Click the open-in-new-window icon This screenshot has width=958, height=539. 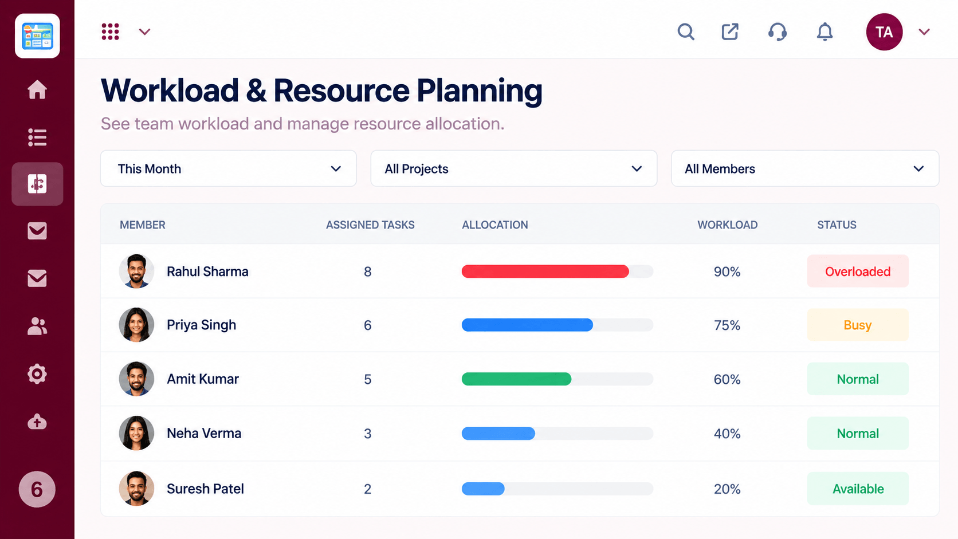(x=730, y=32)
